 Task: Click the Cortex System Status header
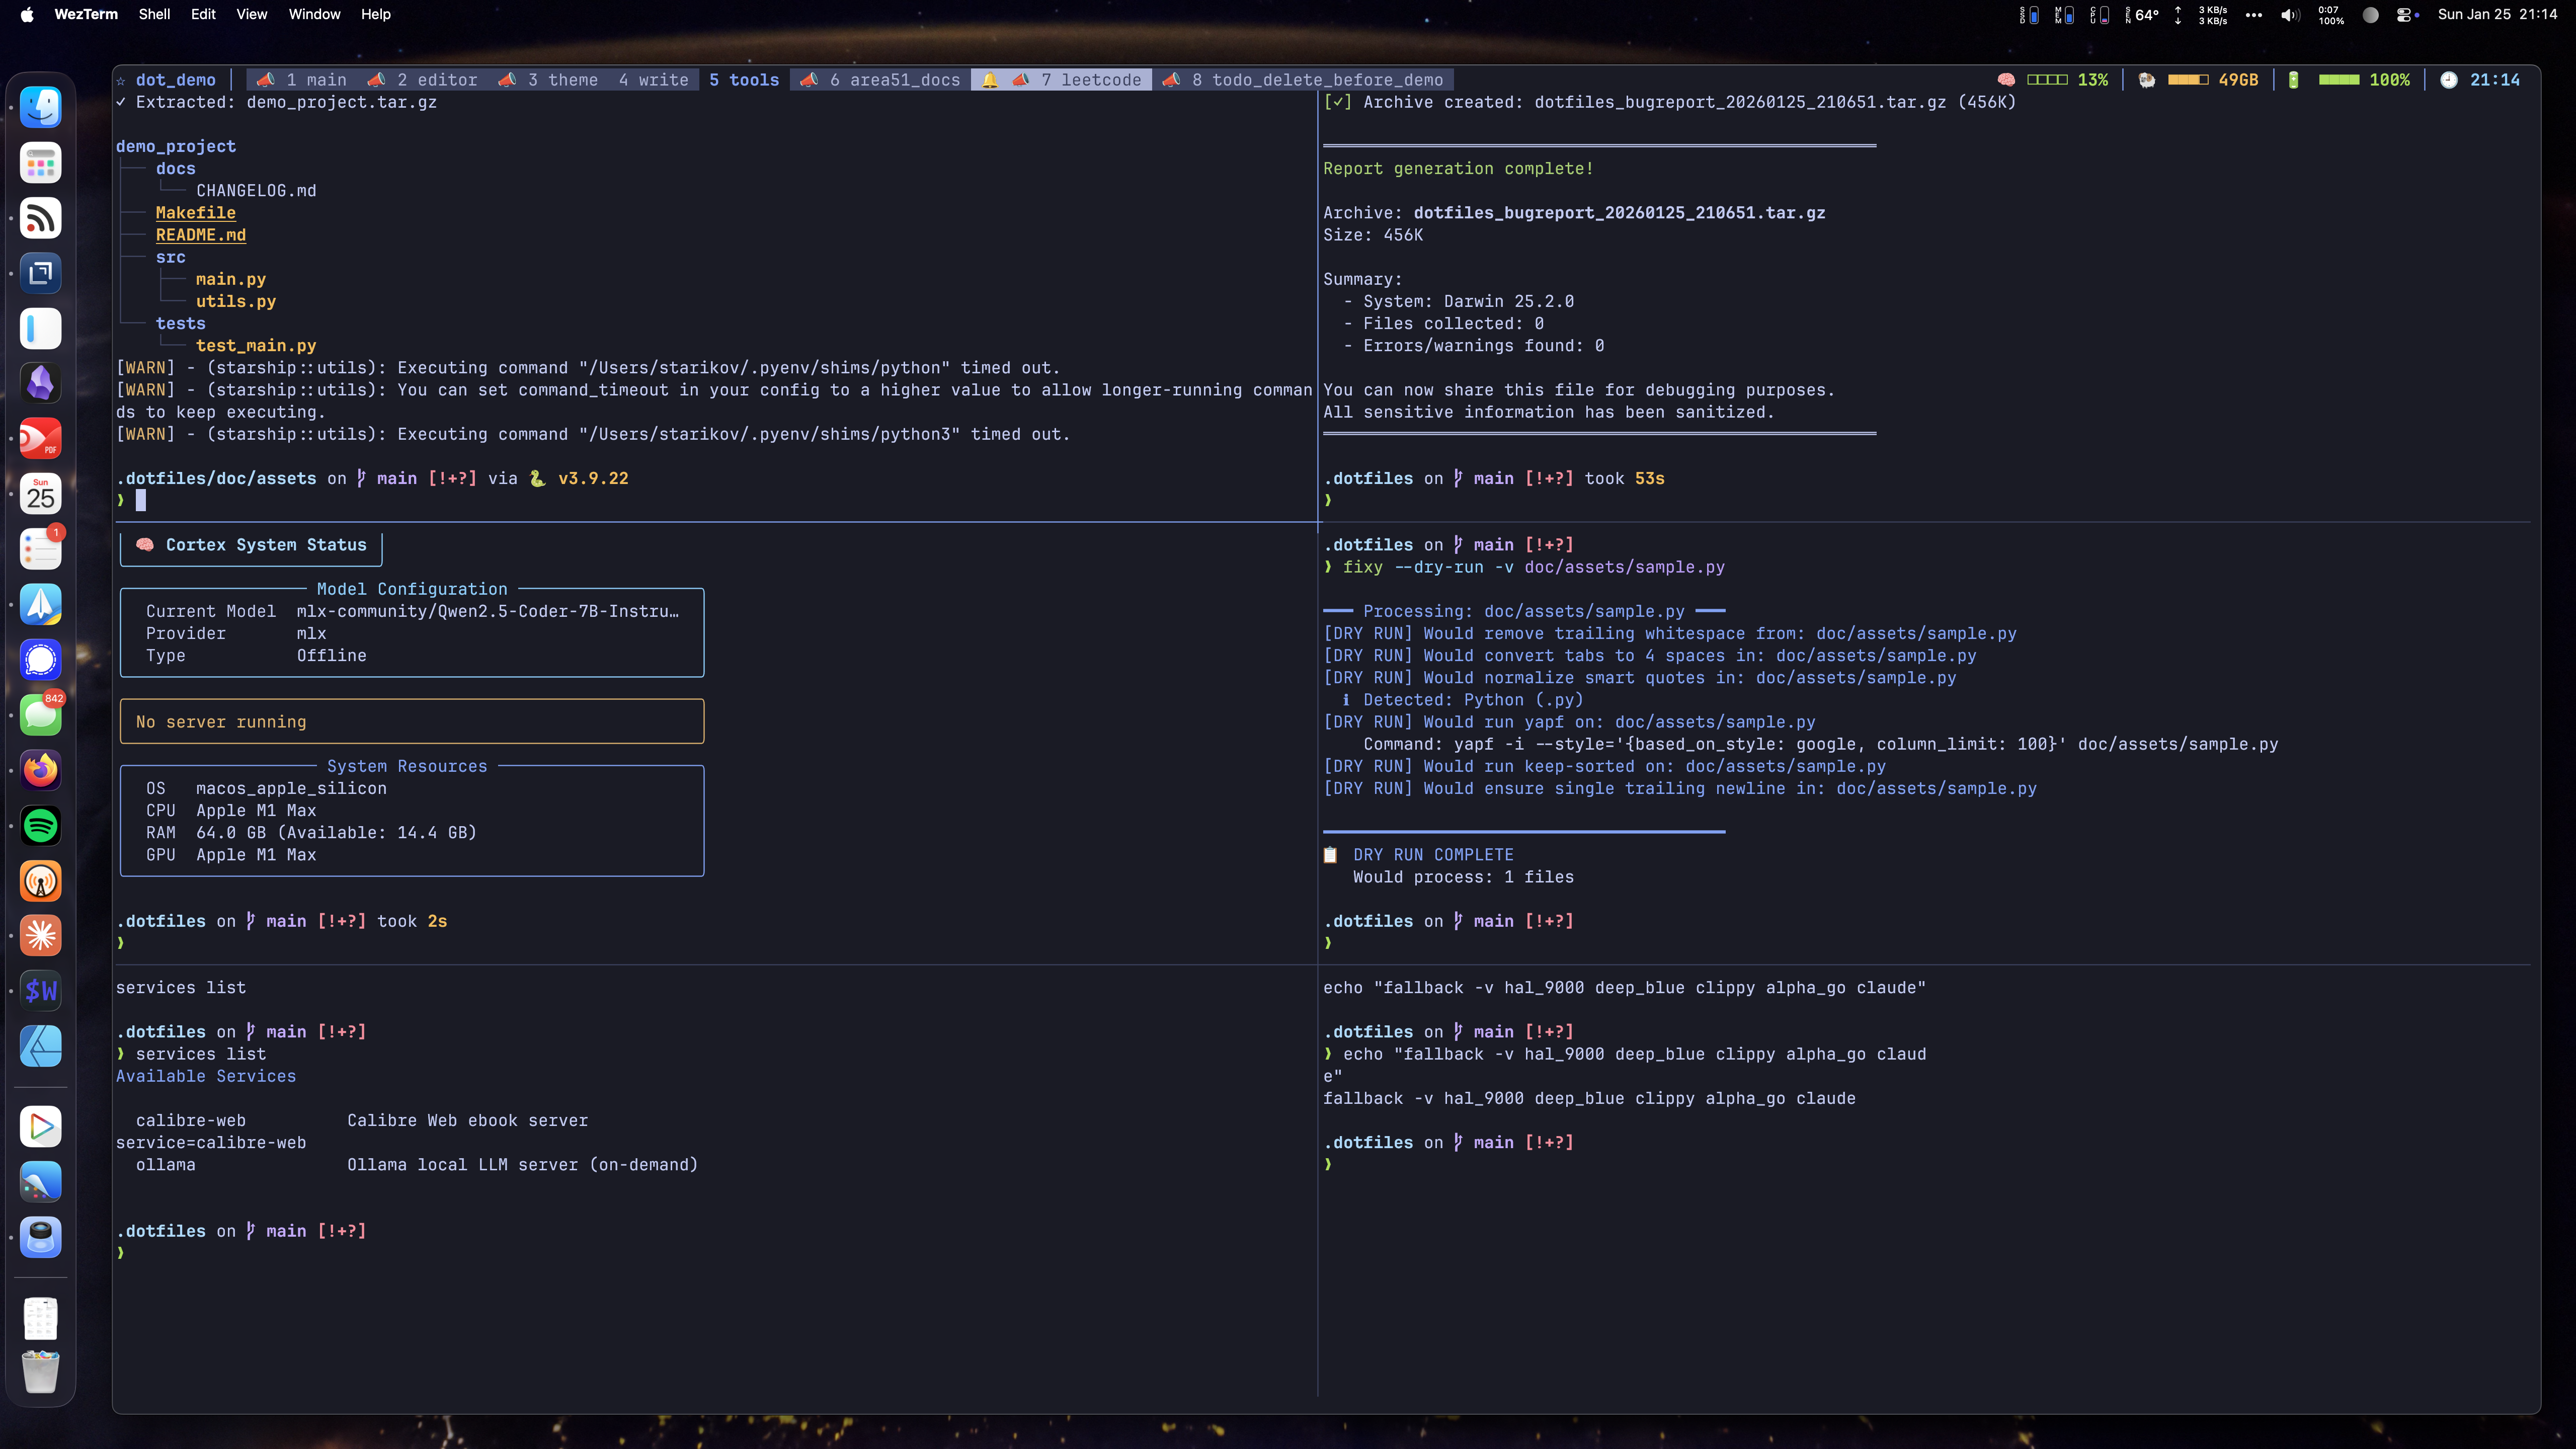[251, 545]
